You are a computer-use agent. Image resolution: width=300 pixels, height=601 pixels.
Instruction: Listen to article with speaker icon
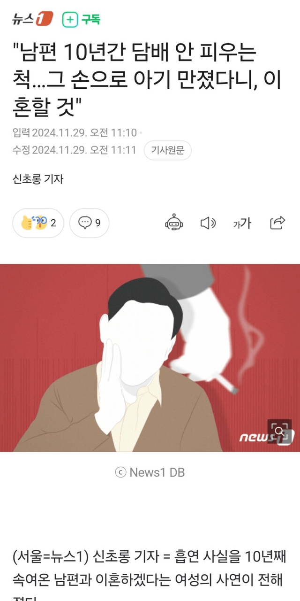pos(208,223)
